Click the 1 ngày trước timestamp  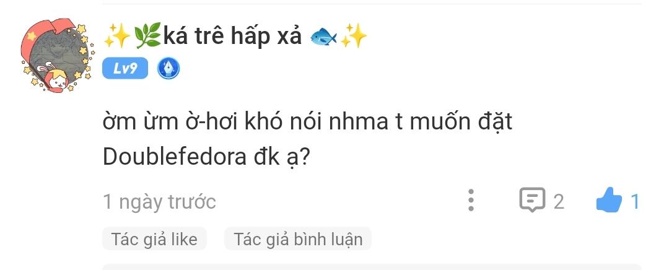(160, 201)
